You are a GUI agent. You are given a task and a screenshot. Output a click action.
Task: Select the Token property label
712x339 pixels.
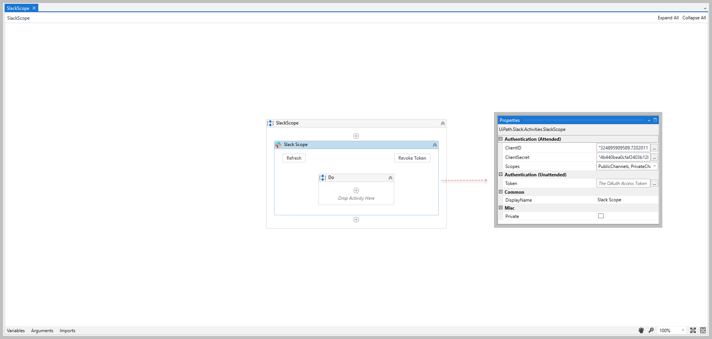click(x=511, y=183)
